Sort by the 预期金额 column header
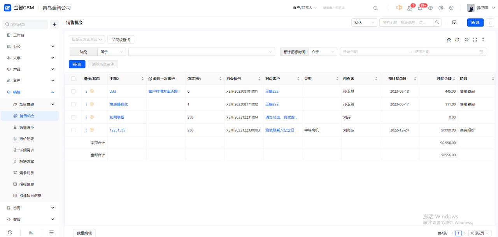The width and height of the screenshot is (498, 237). click(x=438, y=79)
